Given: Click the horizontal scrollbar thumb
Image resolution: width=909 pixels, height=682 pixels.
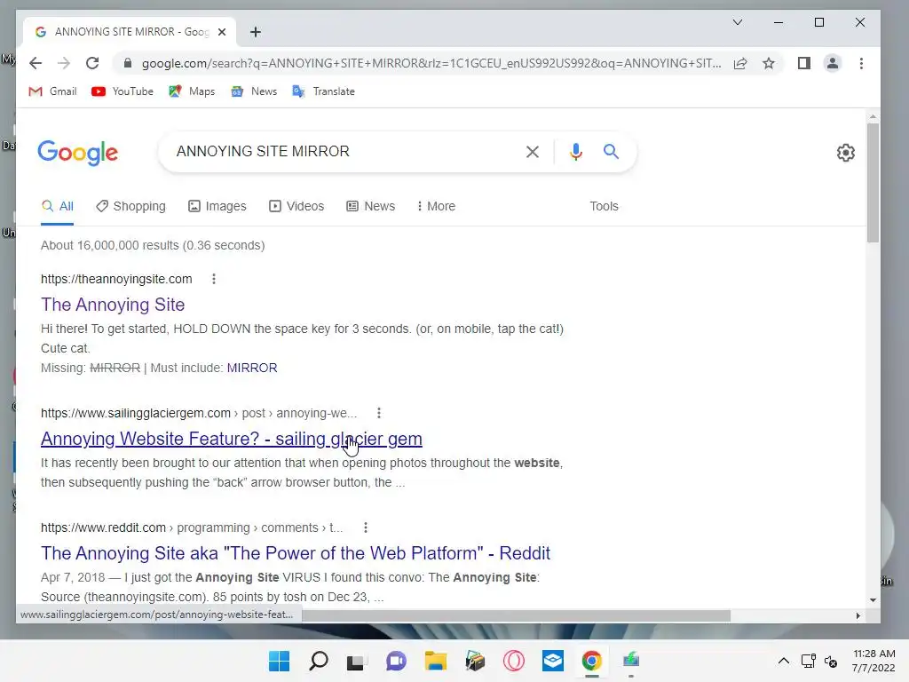Looking at the screenshot, I should point(516,615).
